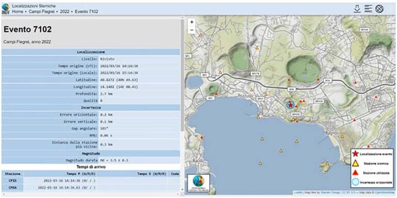Click the left panel vertical scrollbar
This screenshot has height=198, width=397.
point(182,76)
